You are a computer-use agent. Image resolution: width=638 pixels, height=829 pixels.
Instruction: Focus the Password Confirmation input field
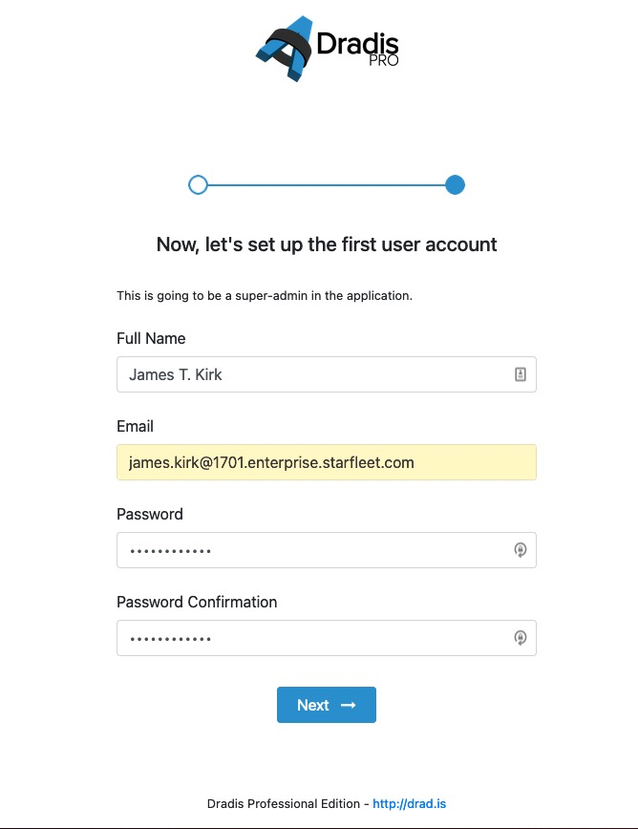point(327,638)
